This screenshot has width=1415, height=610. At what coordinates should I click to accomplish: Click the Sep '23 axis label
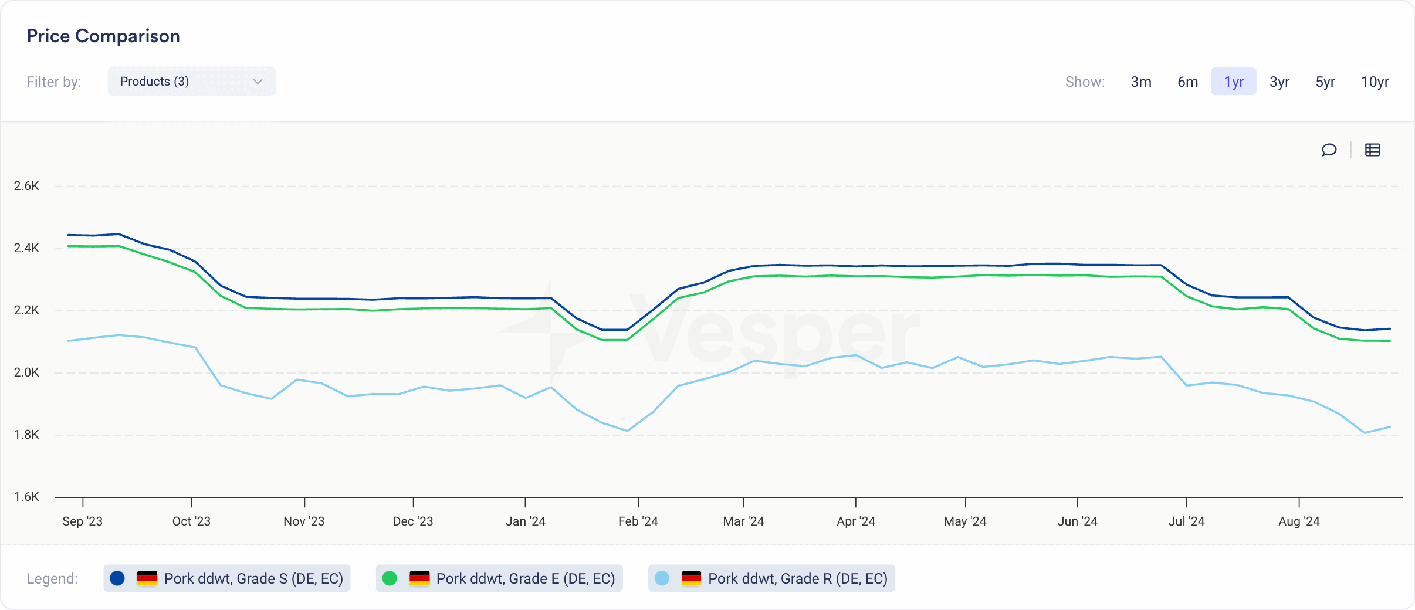click(83, 521)
